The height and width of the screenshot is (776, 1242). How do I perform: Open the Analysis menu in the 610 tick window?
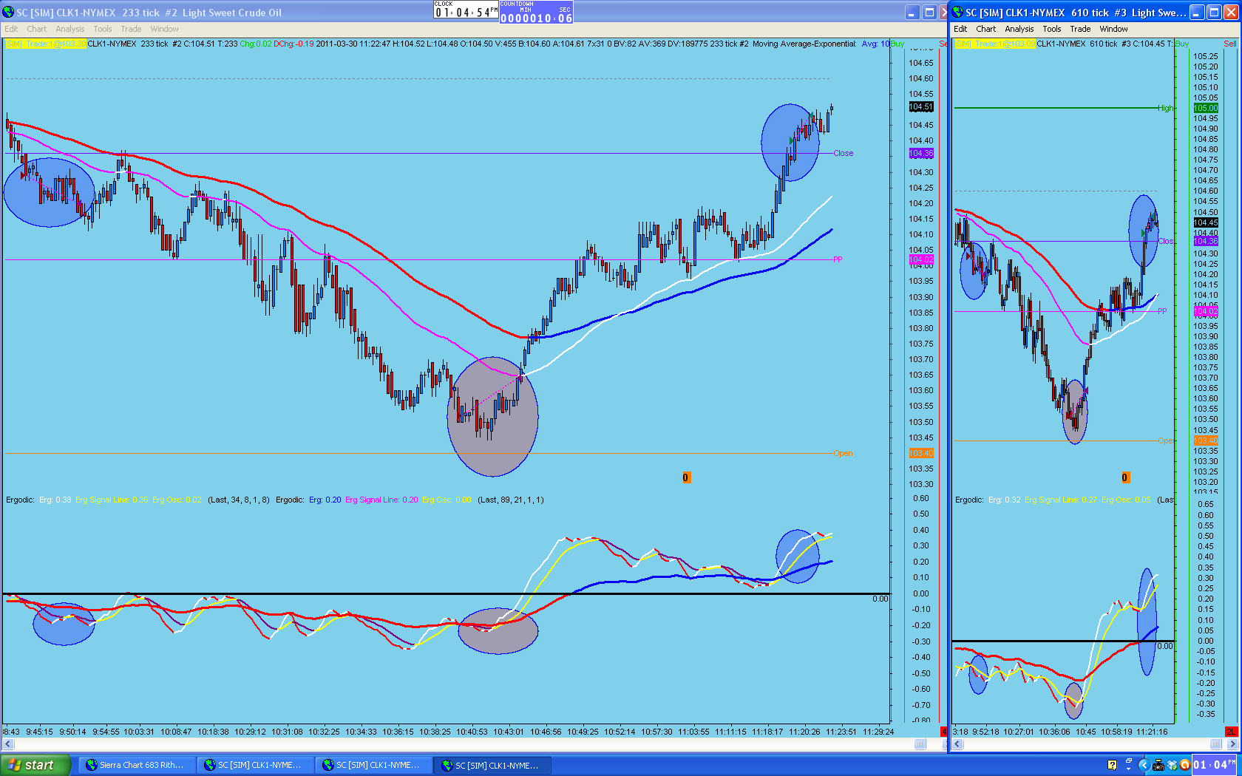(x=1019, y=29)
